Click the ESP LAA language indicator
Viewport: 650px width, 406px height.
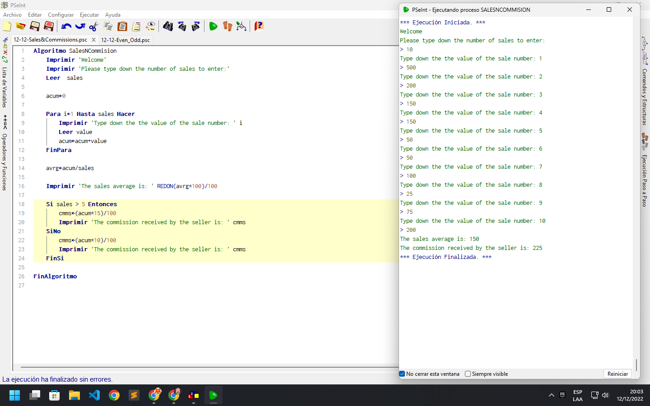(x=578, y=396)
